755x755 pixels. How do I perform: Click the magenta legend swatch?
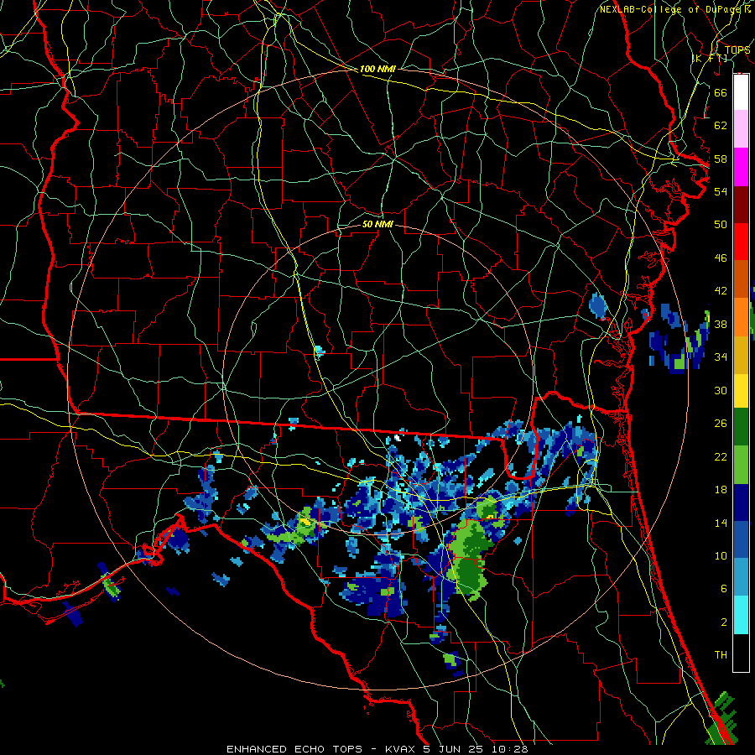(x=741, y=167)
